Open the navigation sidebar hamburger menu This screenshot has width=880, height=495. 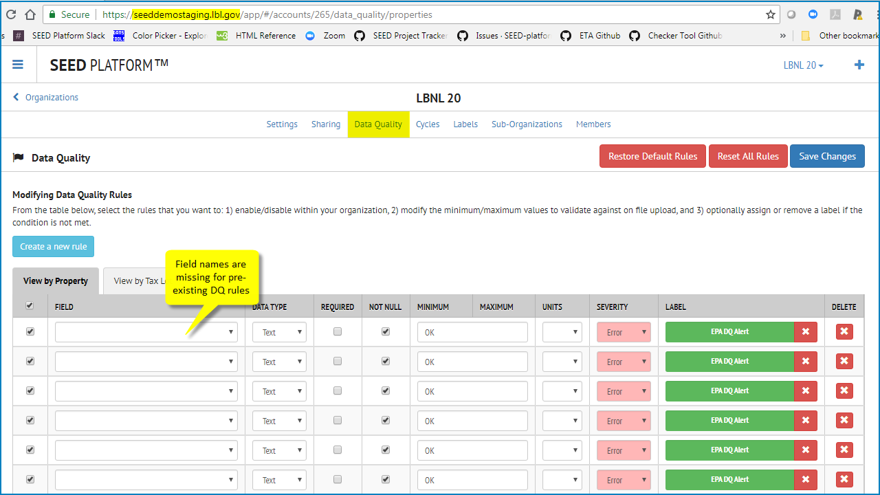pyautogui.click(x=18, y=65)
